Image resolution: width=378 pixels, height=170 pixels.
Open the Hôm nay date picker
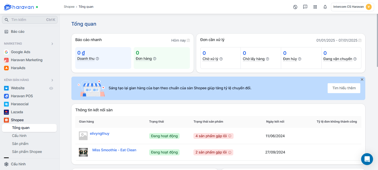coord(180,41)
